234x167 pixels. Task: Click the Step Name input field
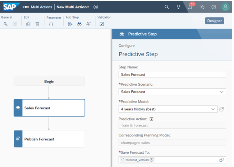pos(172,75)
